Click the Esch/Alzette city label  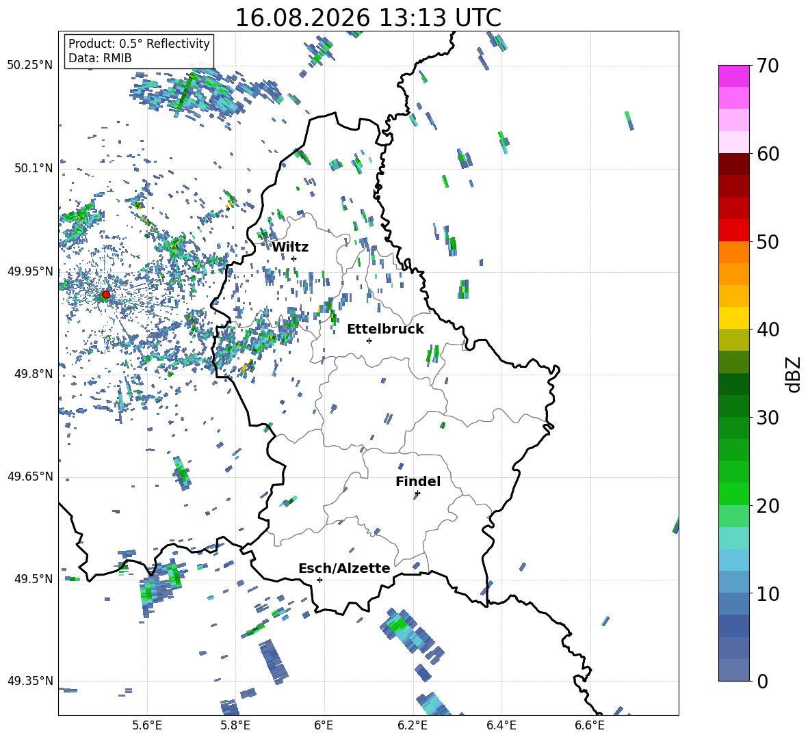[x=345, y=569]
